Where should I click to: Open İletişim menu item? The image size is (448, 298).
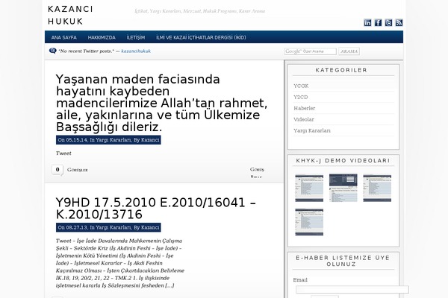pos(136,37)
